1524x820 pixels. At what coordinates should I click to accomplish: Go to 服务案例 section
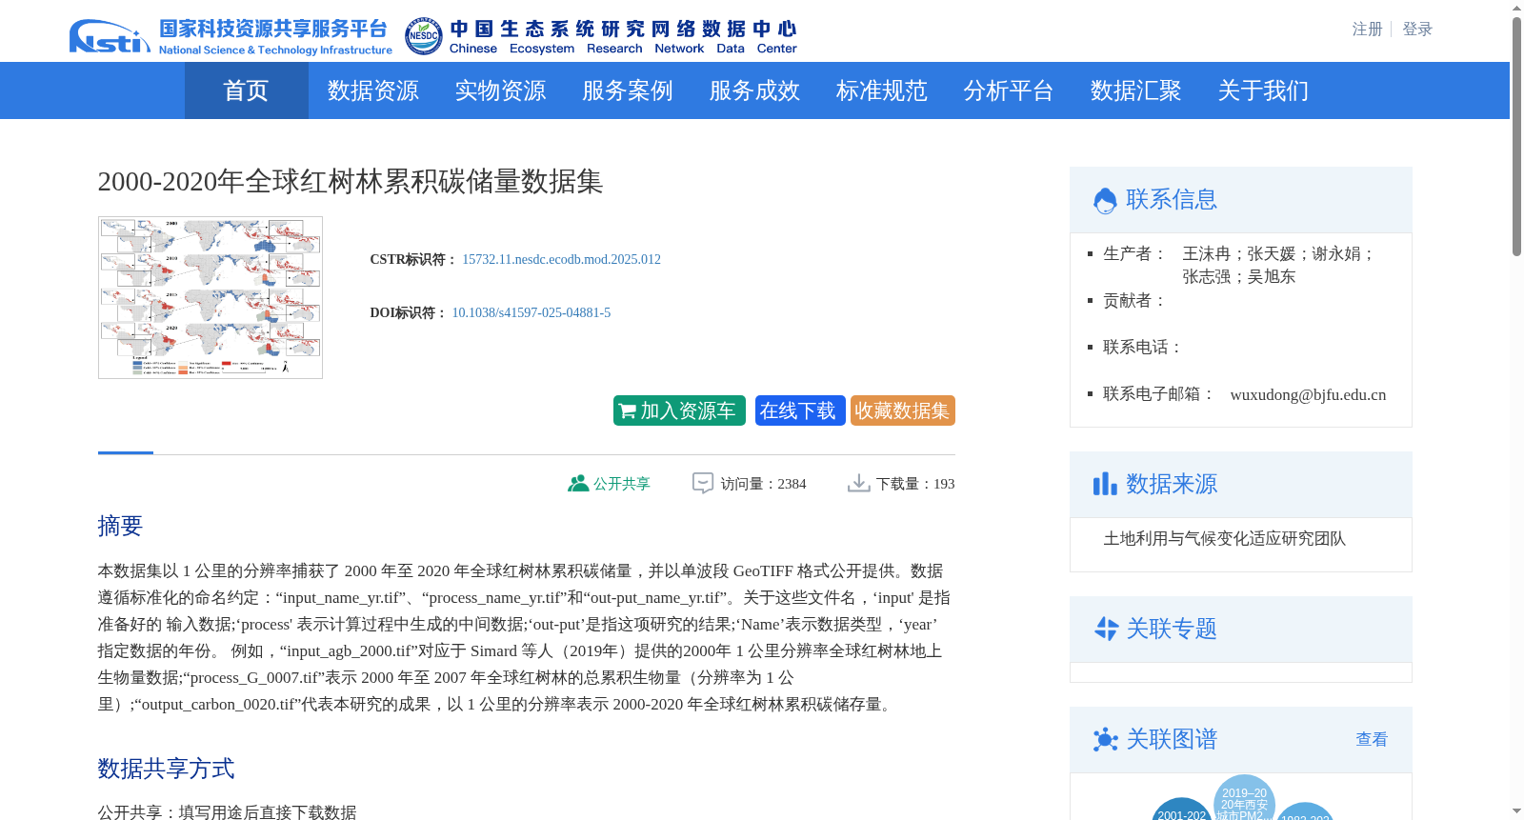pyautogui.click(x=627, y=90)
